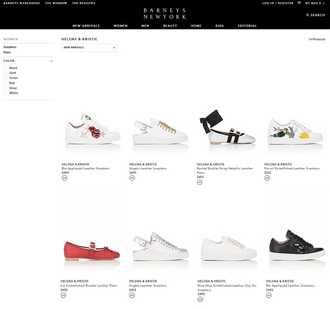This screenshot has width=330, height=309.
Task: Open parrot embellished white sneaker image
Action: pos(295,132)
